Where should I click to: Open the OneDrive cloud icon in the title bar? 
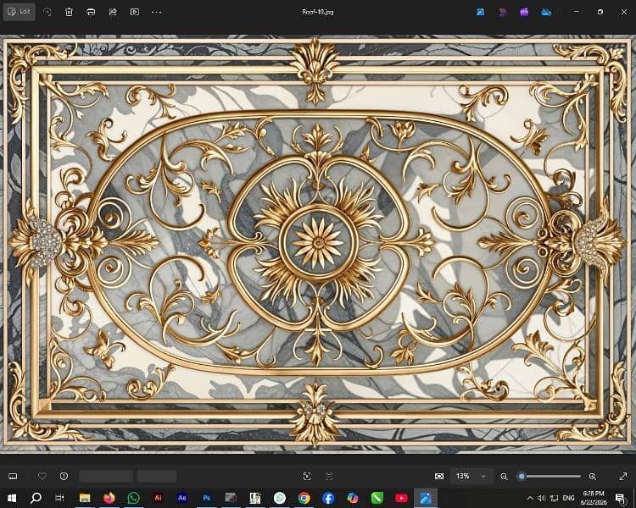546,12
